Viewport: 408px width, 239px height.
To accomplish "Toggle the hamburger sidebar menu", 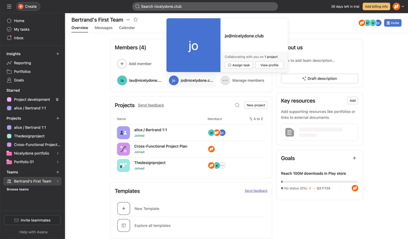I will pyautogui.click(x=9, y=7).
